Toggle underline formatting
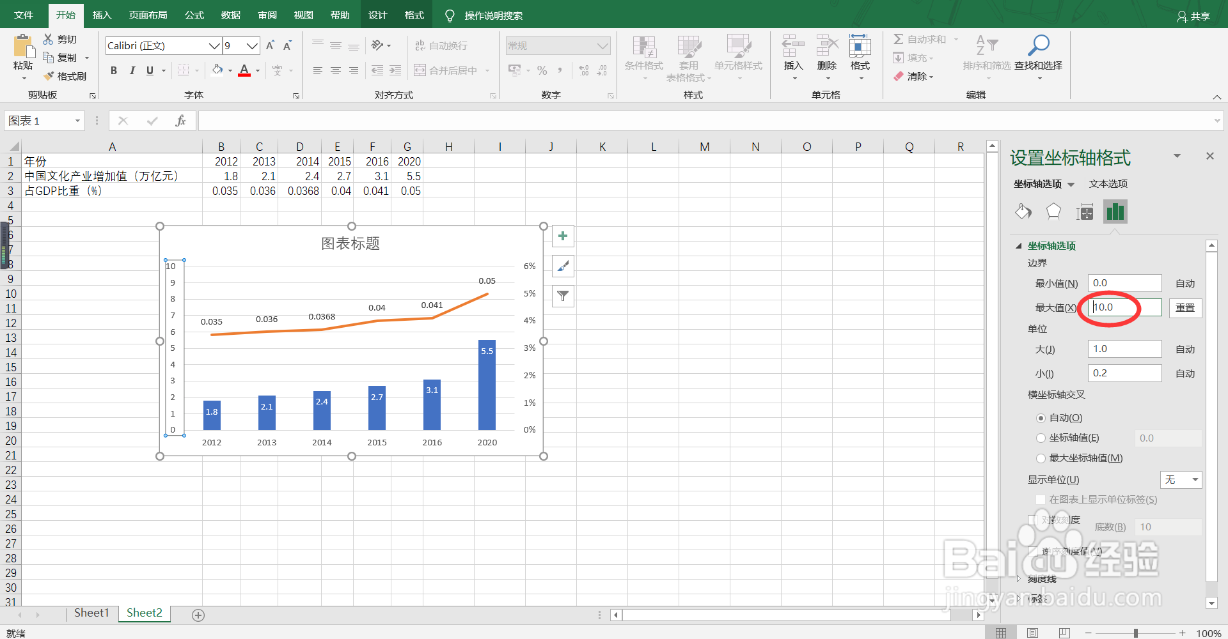 (150, 70)
